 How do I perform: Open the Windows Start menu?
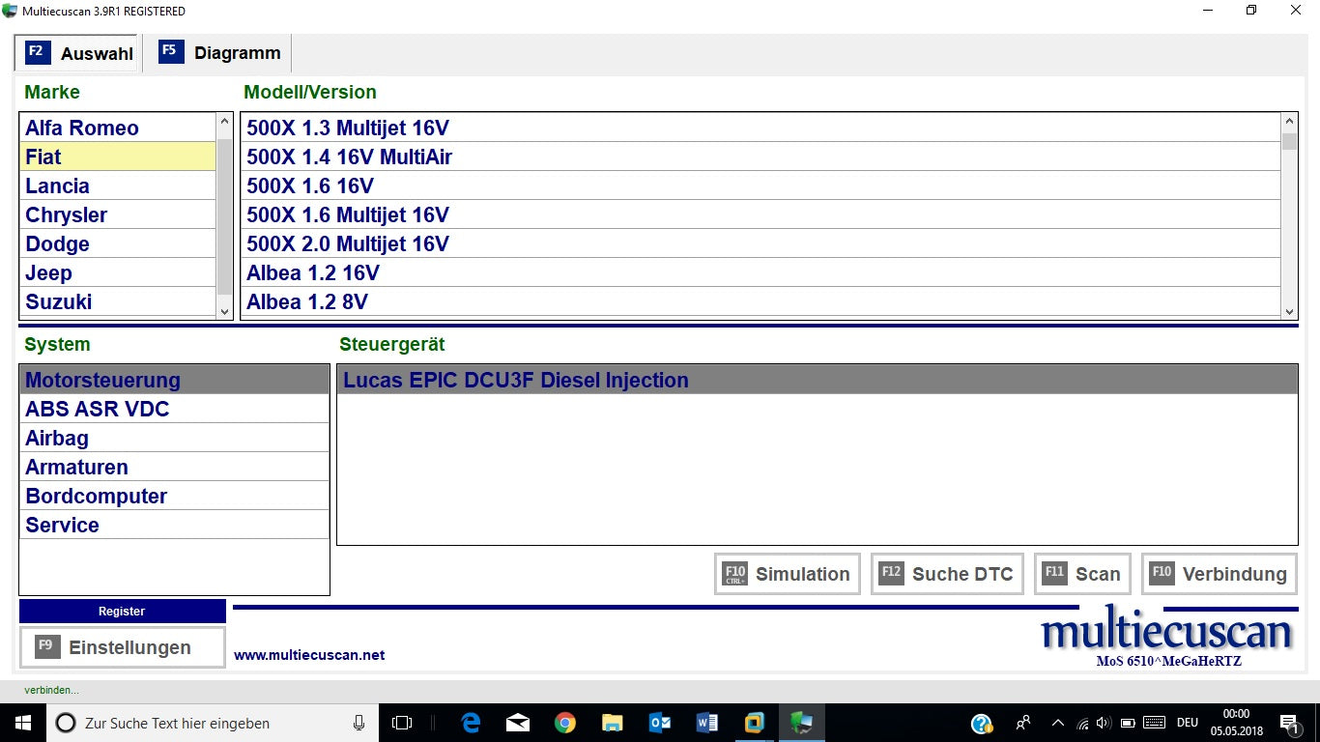click(x=22, y=723)
